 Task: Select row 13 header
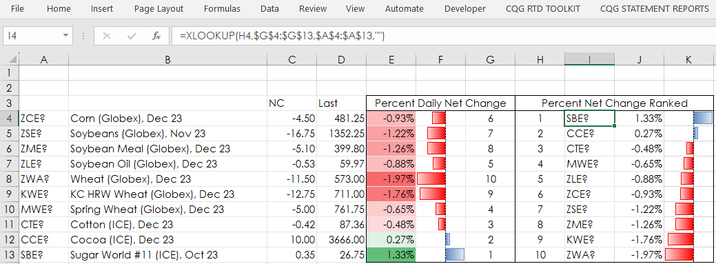(x=10, y=254)
